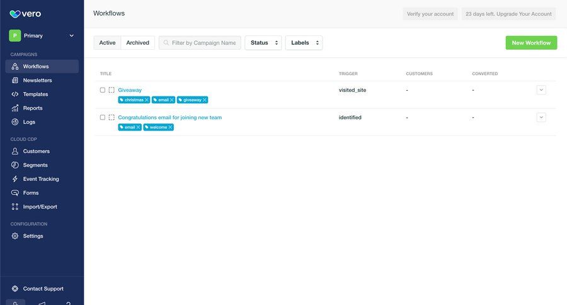Screen dimensions: 567x305
Task: Remove the christmas label with its X
Action: click(x=146, y=100)
